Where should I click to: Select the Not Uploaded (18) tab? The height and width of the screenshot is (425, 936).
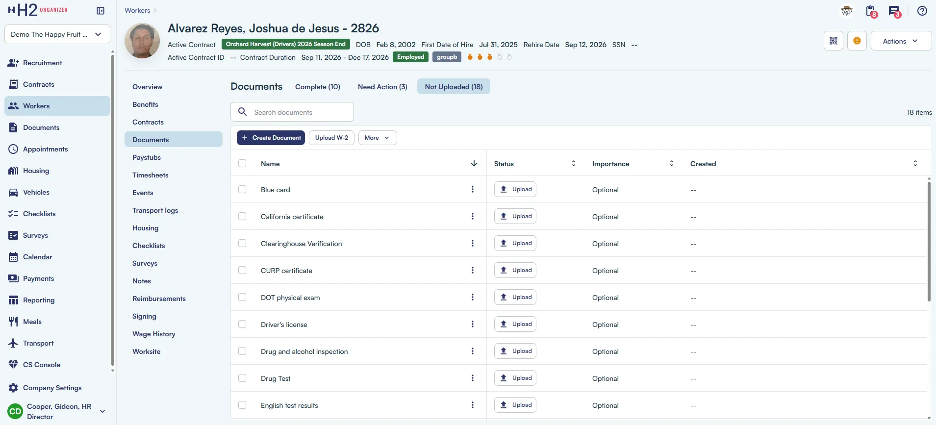coord(454,87)
